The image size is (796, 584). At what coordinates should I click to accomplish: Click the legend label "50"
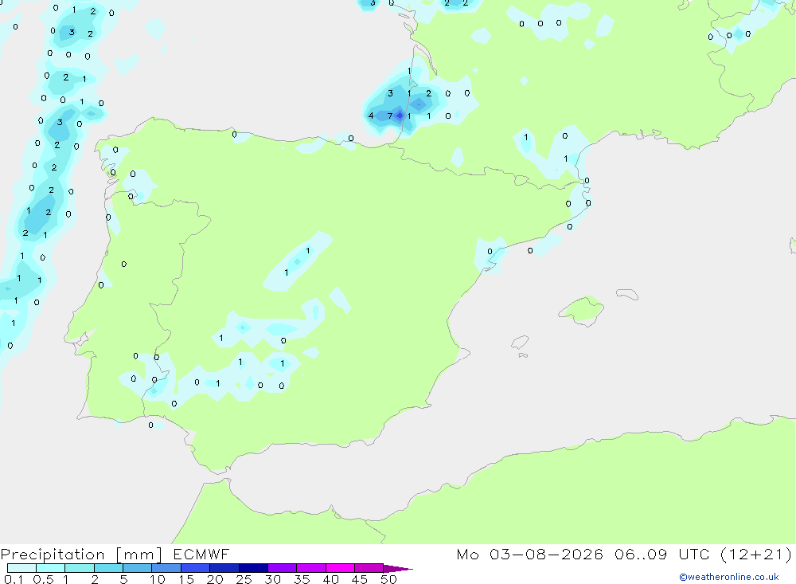tap(388, 579)
